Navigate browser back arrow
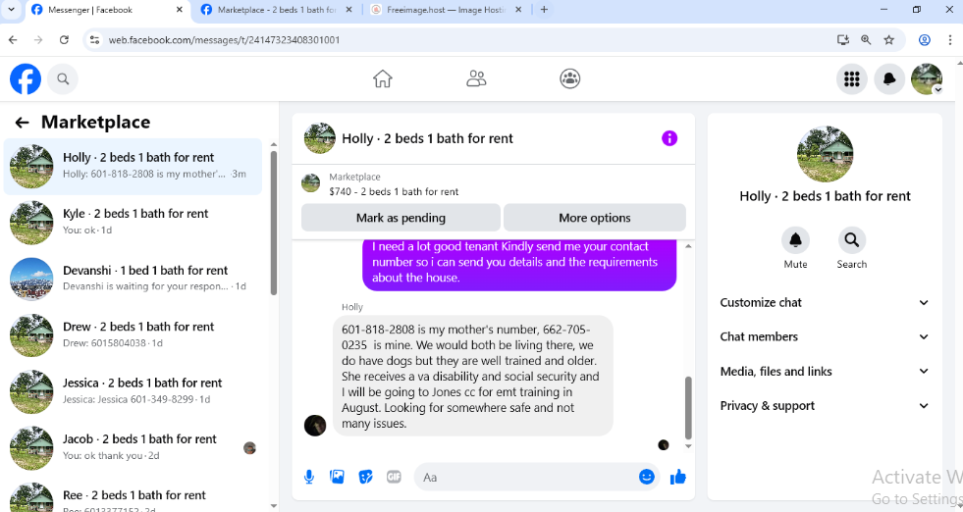 [13, 40]
